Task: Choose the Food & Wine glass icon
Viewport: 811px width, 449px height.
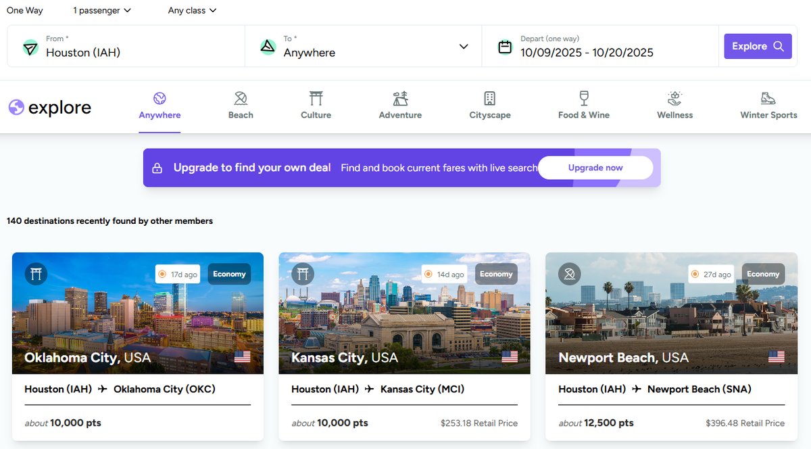Action: [583, 99]
